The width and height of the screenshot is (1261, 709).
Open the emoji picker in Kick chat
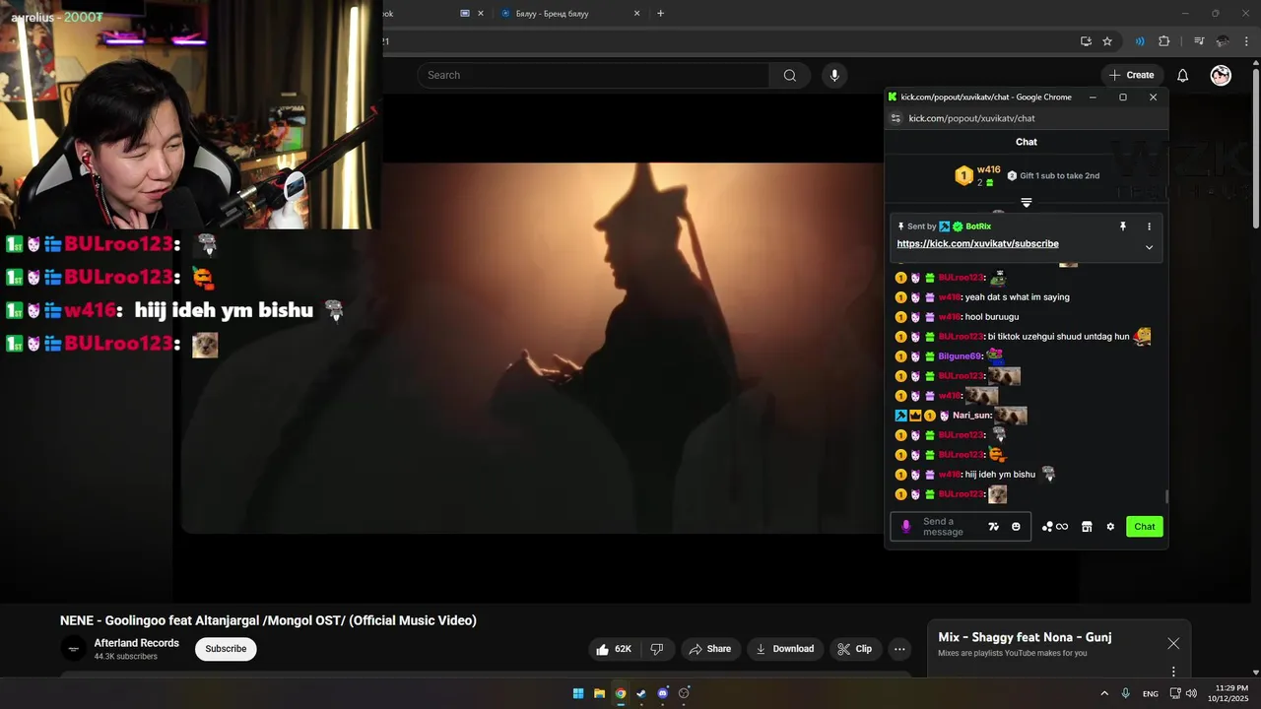tap(1016, 527)
